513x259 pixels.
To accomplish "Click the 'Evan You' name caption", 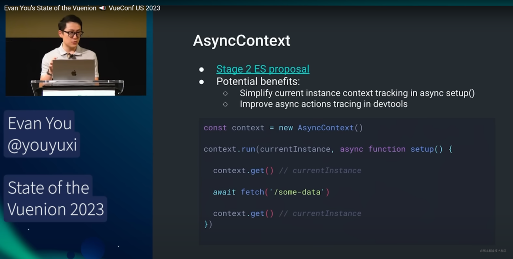I will 39,123.
